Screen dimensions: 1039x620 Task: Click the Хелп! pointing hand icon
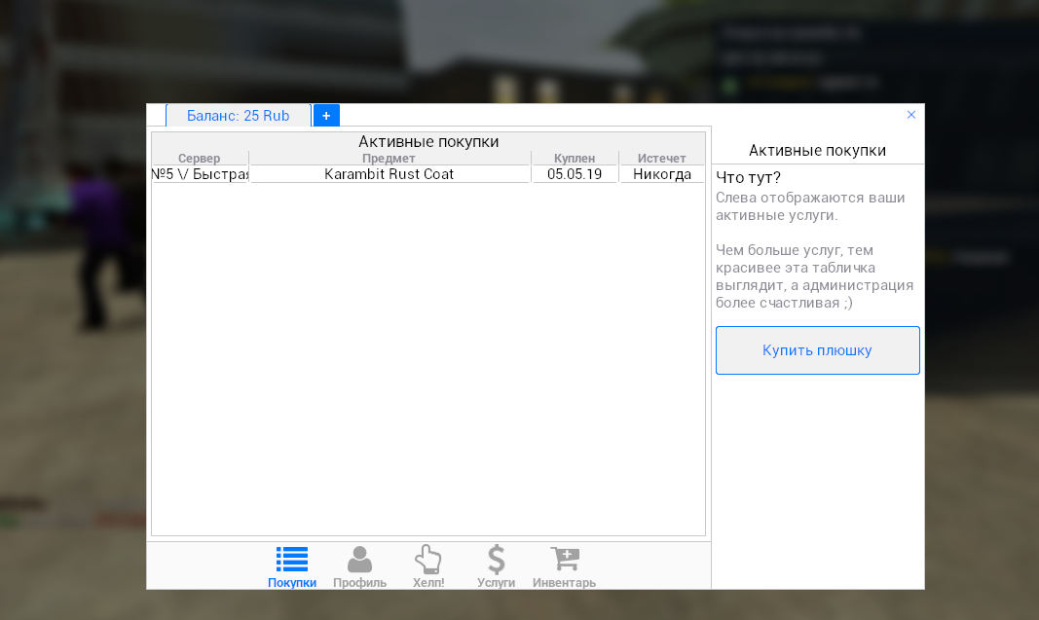pos(427,560)
